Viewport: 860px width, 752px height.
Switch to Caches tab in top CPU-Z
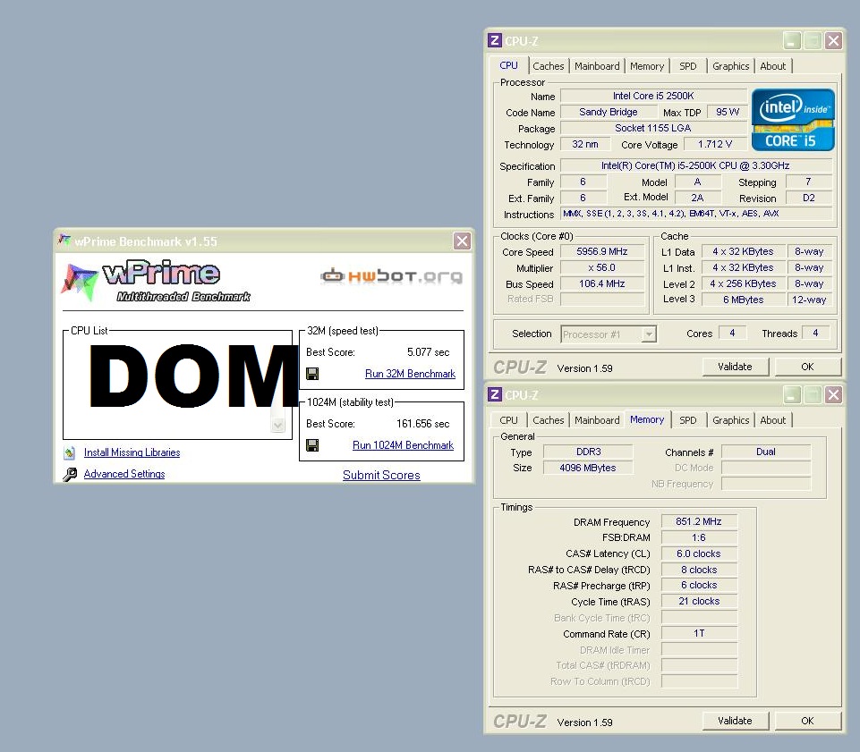[549, 66]
